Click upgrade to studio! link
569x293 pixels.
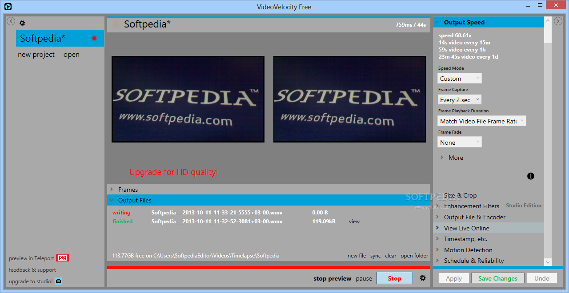point(31,281)
